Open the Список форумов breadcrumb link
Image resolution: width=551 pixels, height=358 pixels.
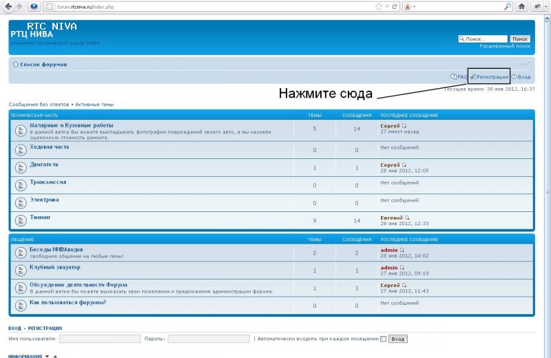[x=43, y=64]
